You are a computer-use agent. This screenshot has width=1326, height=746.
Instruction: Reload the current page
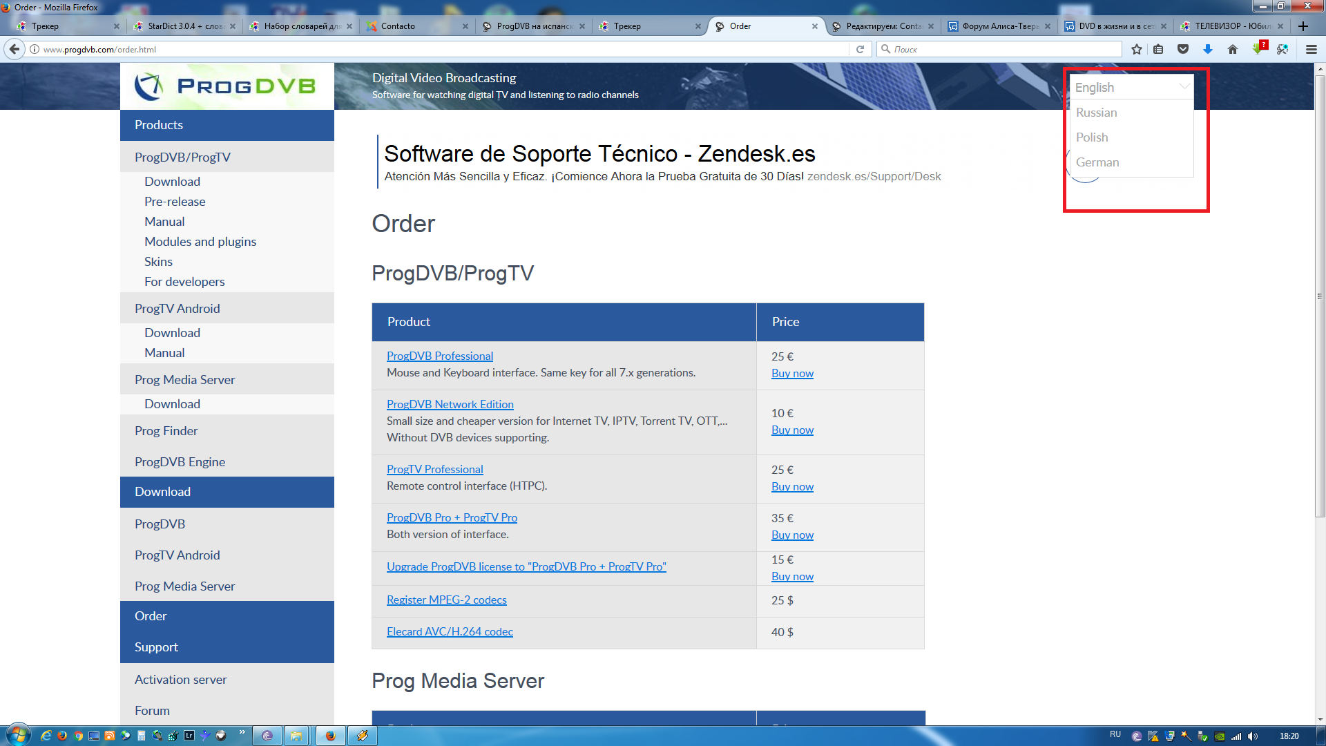860,49
